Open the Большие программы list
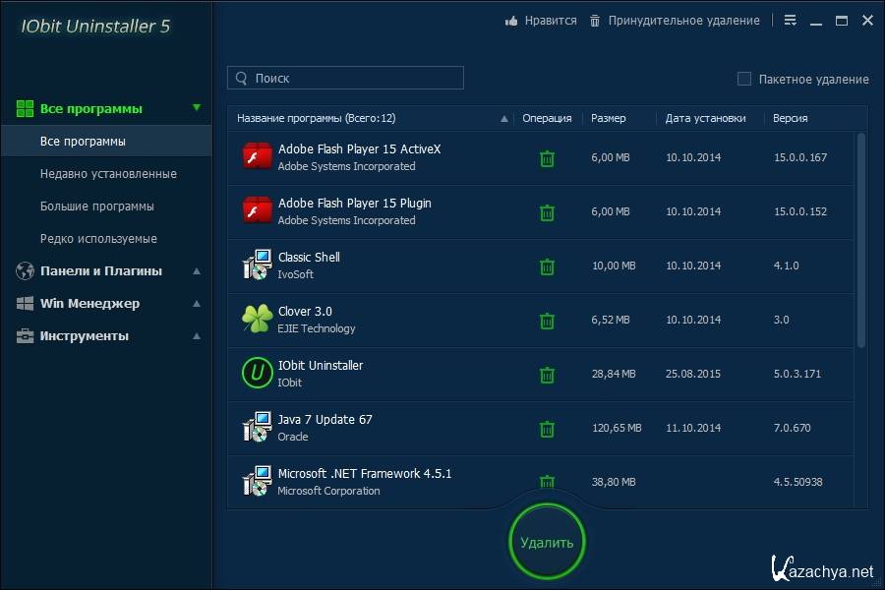 click(96, 206)
